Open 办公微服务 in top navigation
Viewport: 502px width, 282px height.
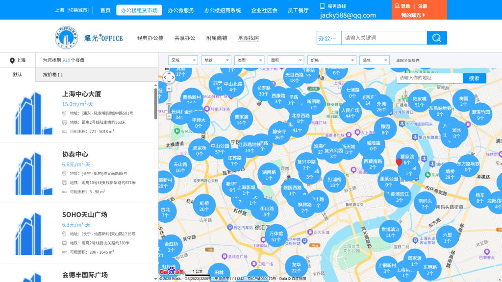click(181, 10)
